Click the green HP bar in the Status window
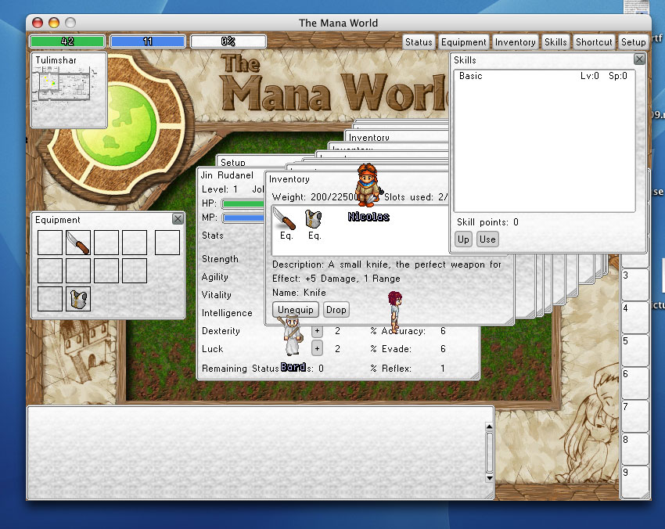Screen dimensions: 665x529 pyautogui.click(x=243, y=203)
